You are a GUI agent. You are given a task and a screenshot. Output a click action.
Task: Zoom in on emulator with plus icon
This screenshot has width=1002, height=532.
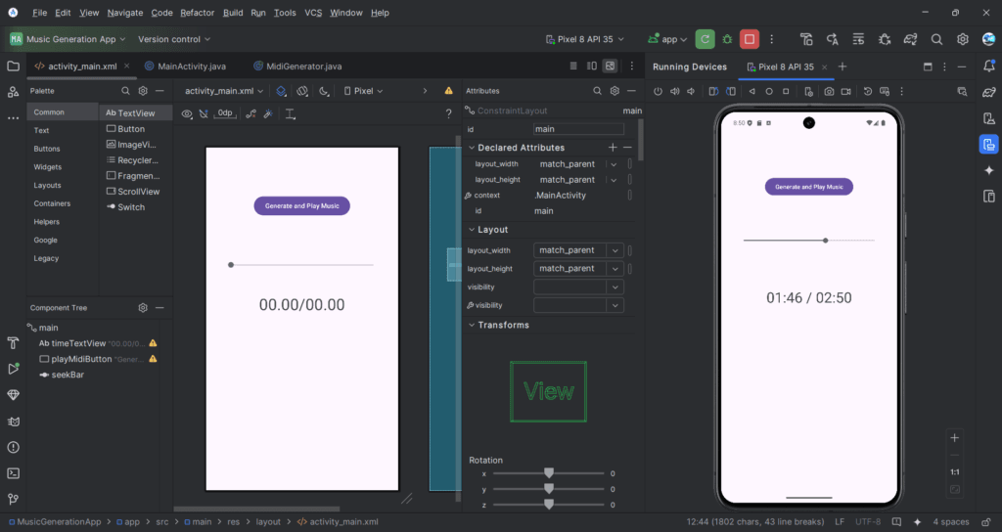[x=954, y=438]
